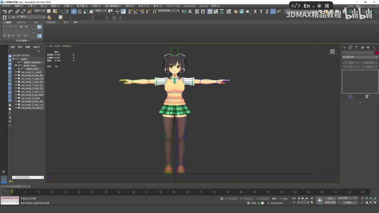Open the Create tab in command panel
The image size is (379, 213).
click(344, 47)
